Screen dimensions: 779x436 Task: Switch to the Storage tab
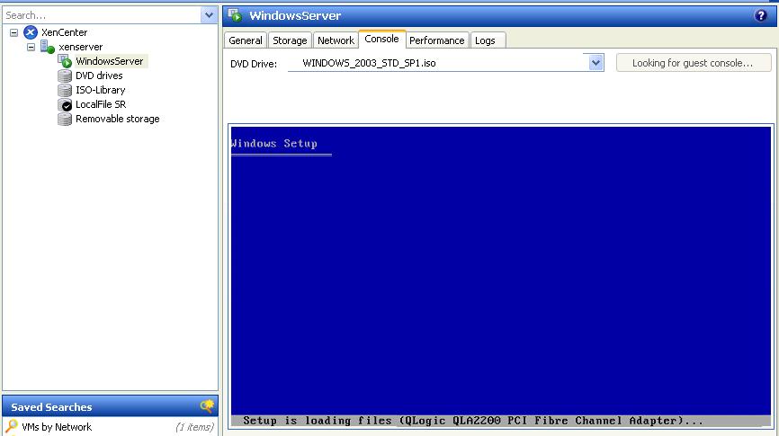click(290, 40)
